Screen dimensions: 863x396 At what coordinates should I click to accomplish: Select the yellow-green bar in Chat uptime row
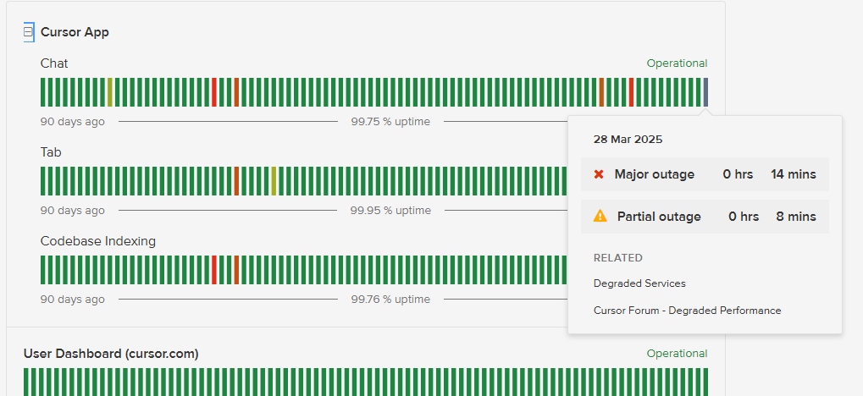[110, 92]
